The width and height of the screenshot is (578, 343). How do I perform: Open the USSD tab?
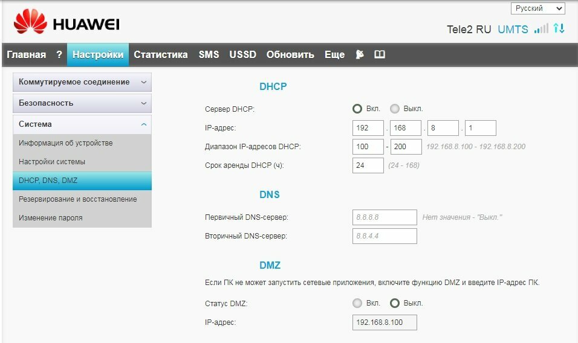[243, 54]
